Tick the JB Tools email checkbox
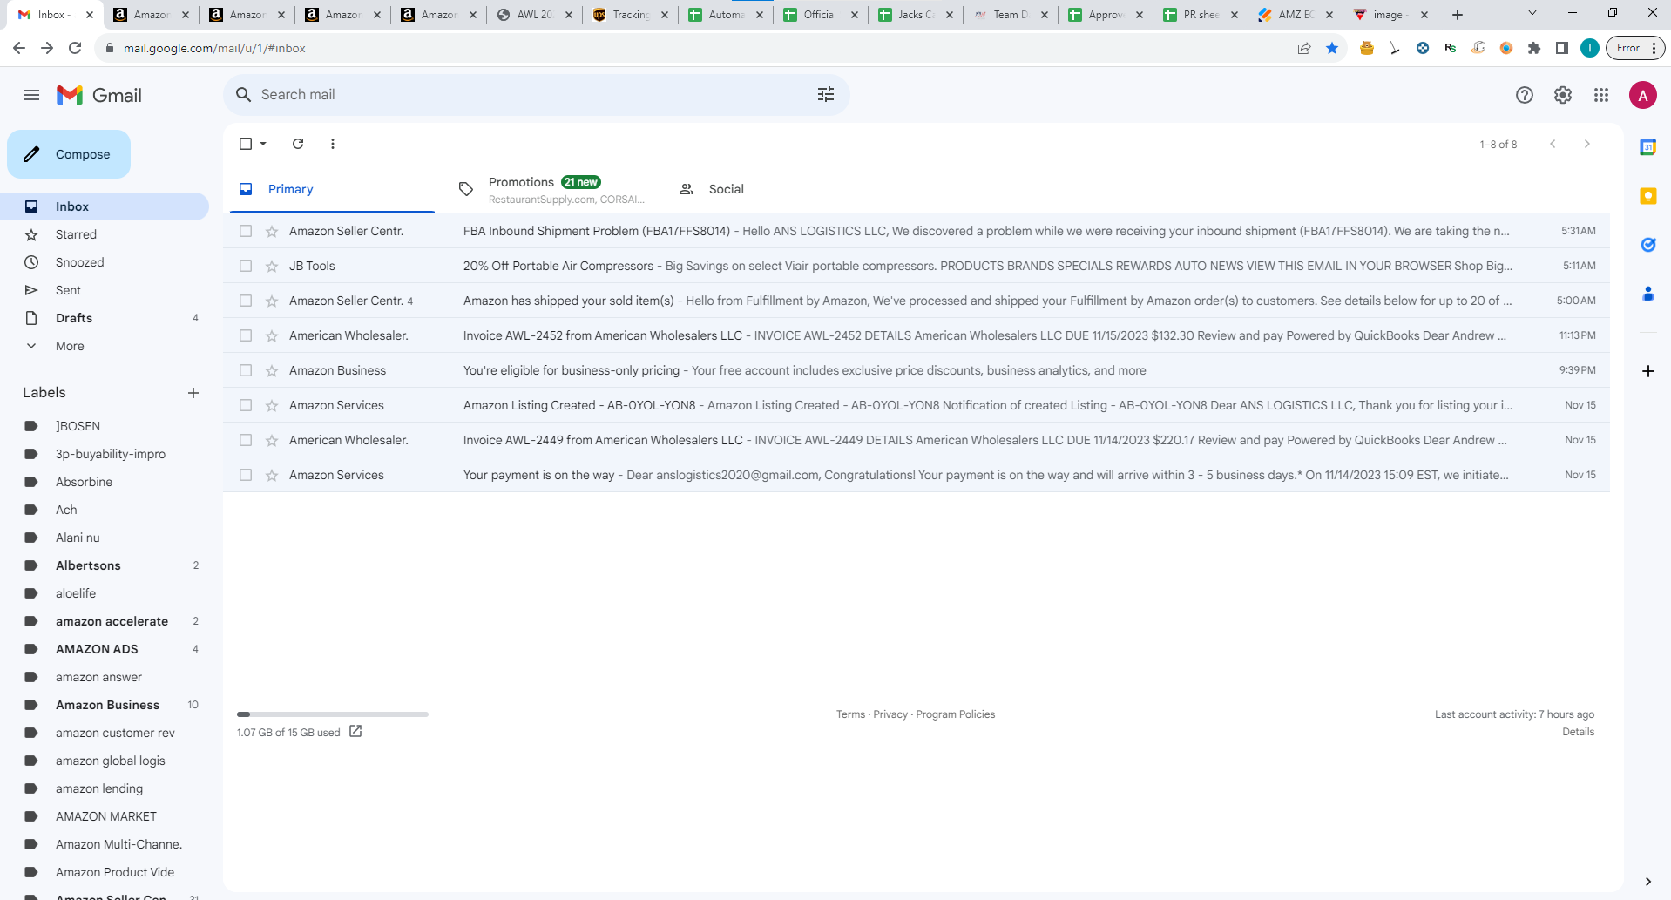This screenshot has width=1671, height=900. pyautogui.click(x=246, y=266)
